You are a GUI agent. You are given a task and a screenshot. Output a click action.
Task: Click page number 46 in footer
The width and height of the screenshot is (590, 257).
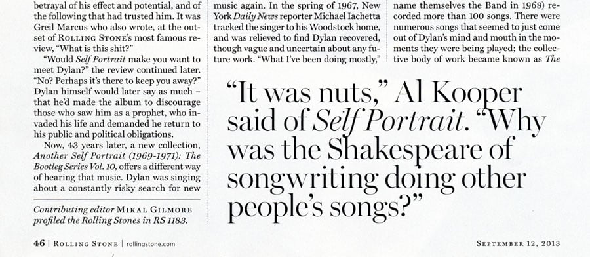pos(39,243)
